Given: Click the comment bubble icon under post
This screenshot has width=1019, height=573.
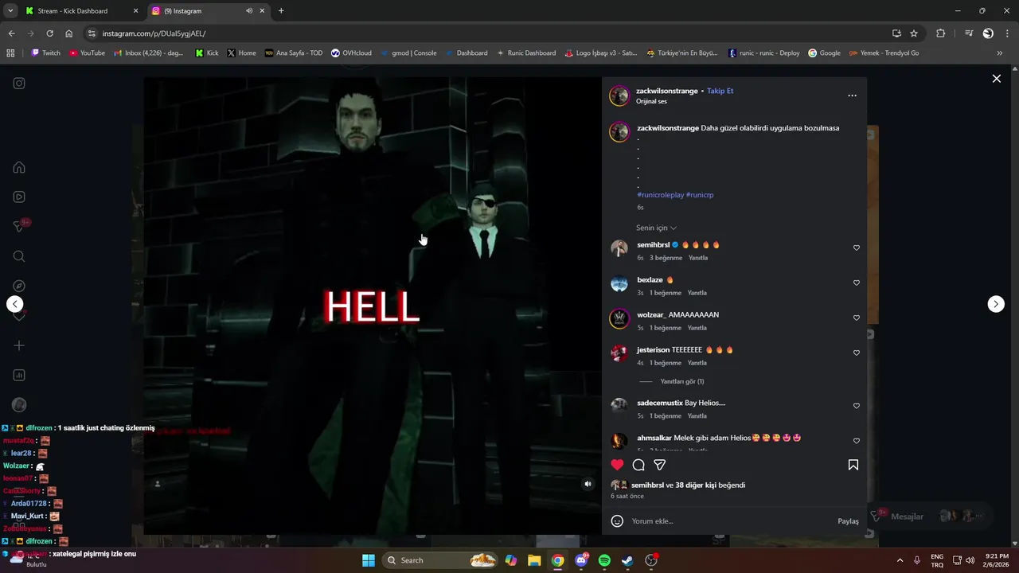Looking at the screenshot, I should pos(638,465).
